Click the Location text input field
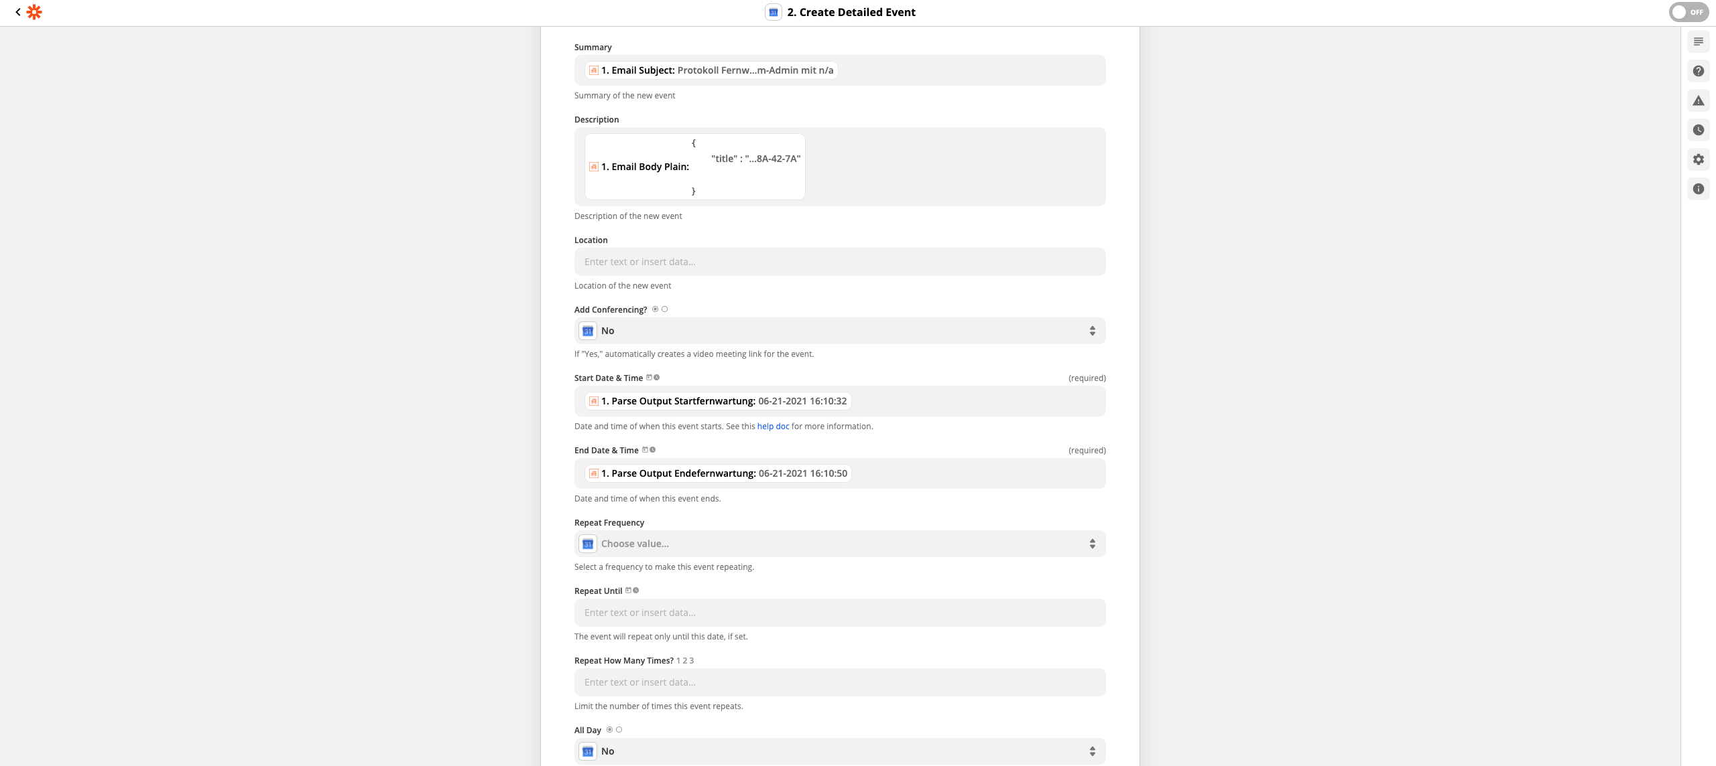 tap(839, 262)
